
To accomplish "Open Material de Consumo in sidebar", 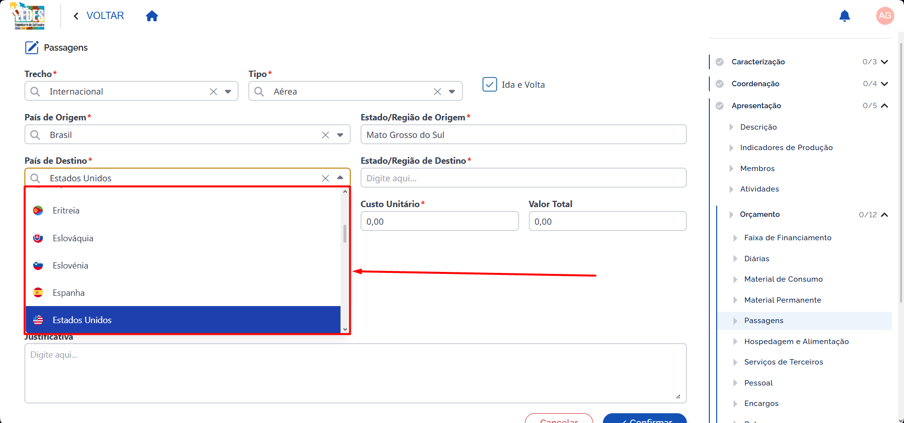I will coord(783,279).
